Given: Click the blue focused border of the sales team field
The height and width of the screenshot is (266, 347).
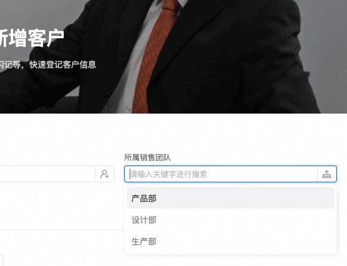Looking at the screenshot, I should click(231, 166).
